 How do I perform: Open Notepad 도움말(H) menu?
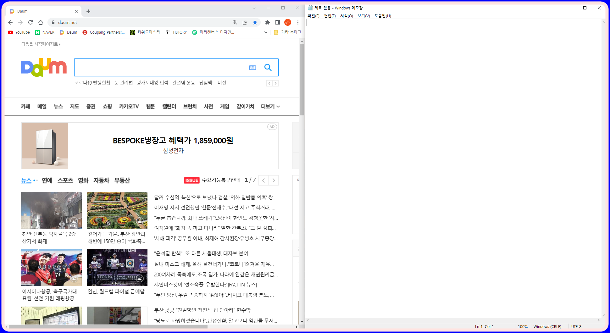[383, 16]
